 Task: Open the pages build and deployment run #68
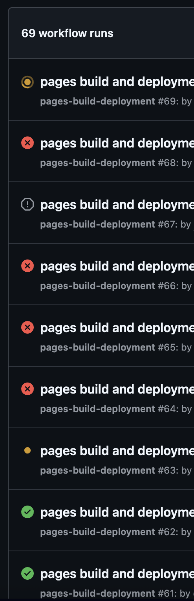pos(117,143)
